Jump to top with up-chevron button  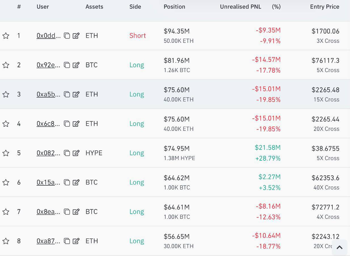click(340, 247)
